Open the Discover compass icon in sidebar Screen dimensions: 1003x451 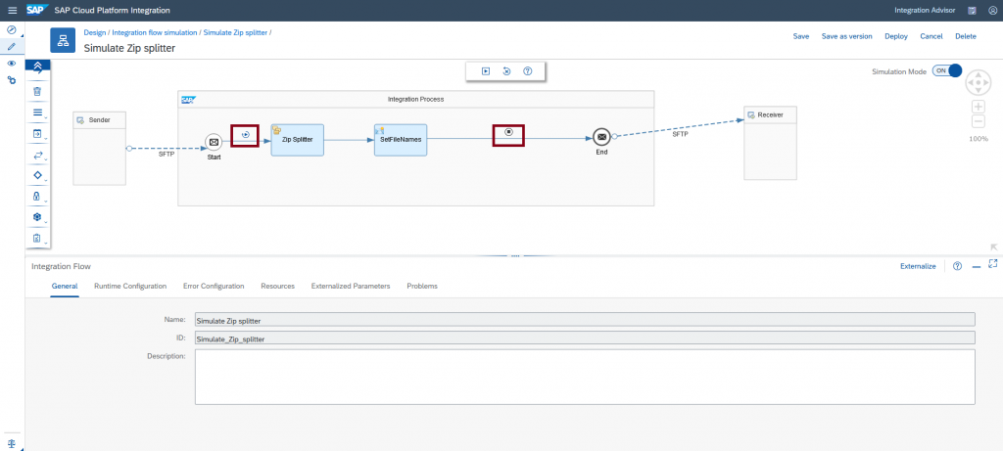click(12, 30)
